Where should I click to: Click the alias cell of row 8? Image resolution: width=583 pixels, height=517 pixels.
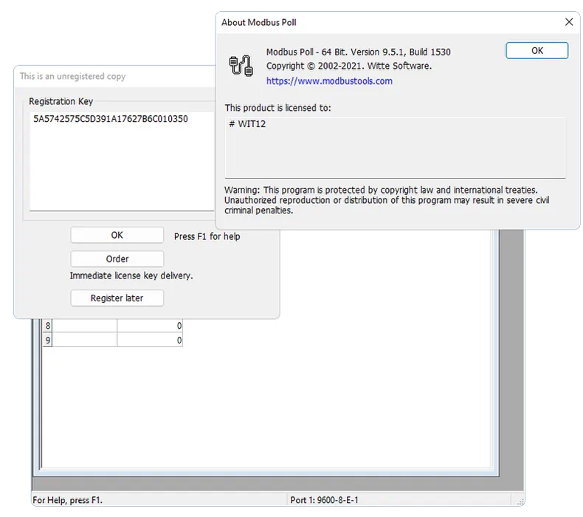tap(85, 326)
